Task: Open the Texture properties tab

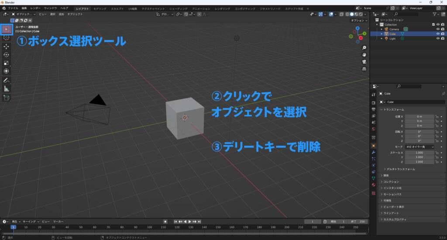Action: (374, 193)
